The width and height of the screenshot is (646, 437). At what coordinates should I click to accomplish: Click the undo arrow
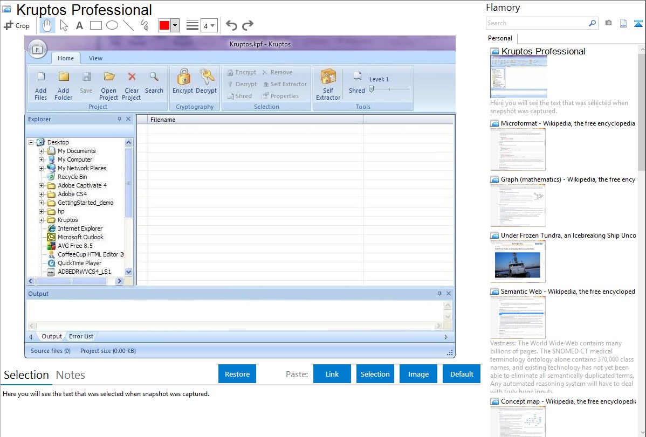click(231, 25)
